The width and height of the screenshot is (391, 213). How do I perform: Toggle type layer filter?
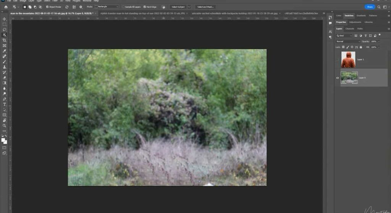click(x=365, y=35)
